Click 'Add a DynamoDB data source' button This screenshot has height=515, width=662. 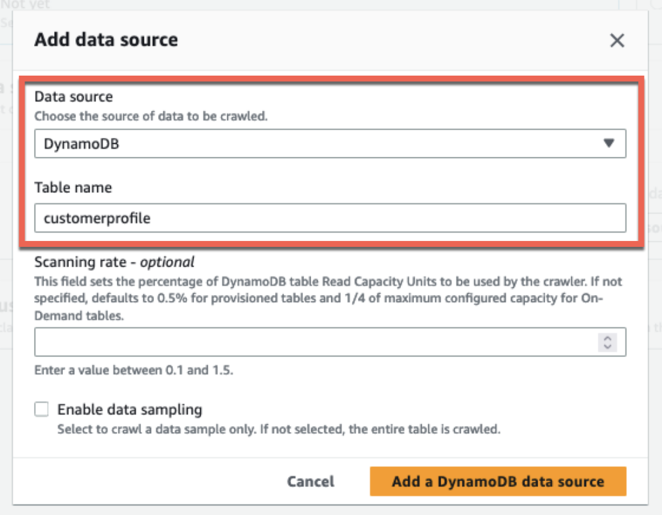coord(498,481)
